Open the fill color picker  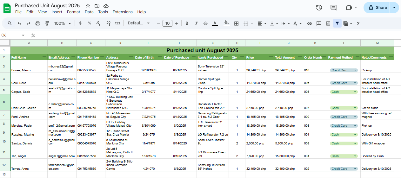tap(226, 23)
